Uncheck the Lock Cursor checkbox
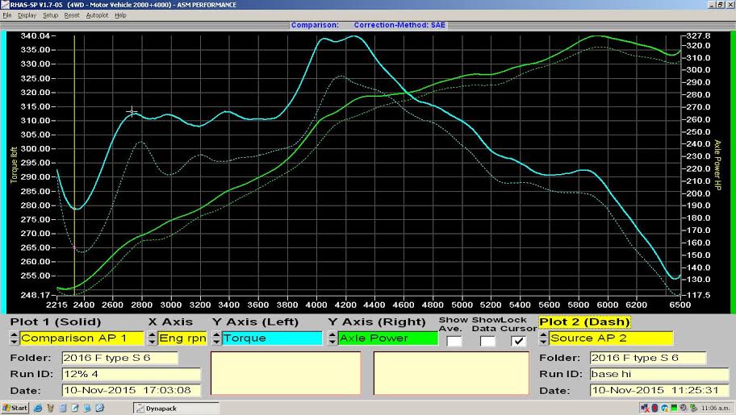736x415 pixels. click(x=518, y=341)
